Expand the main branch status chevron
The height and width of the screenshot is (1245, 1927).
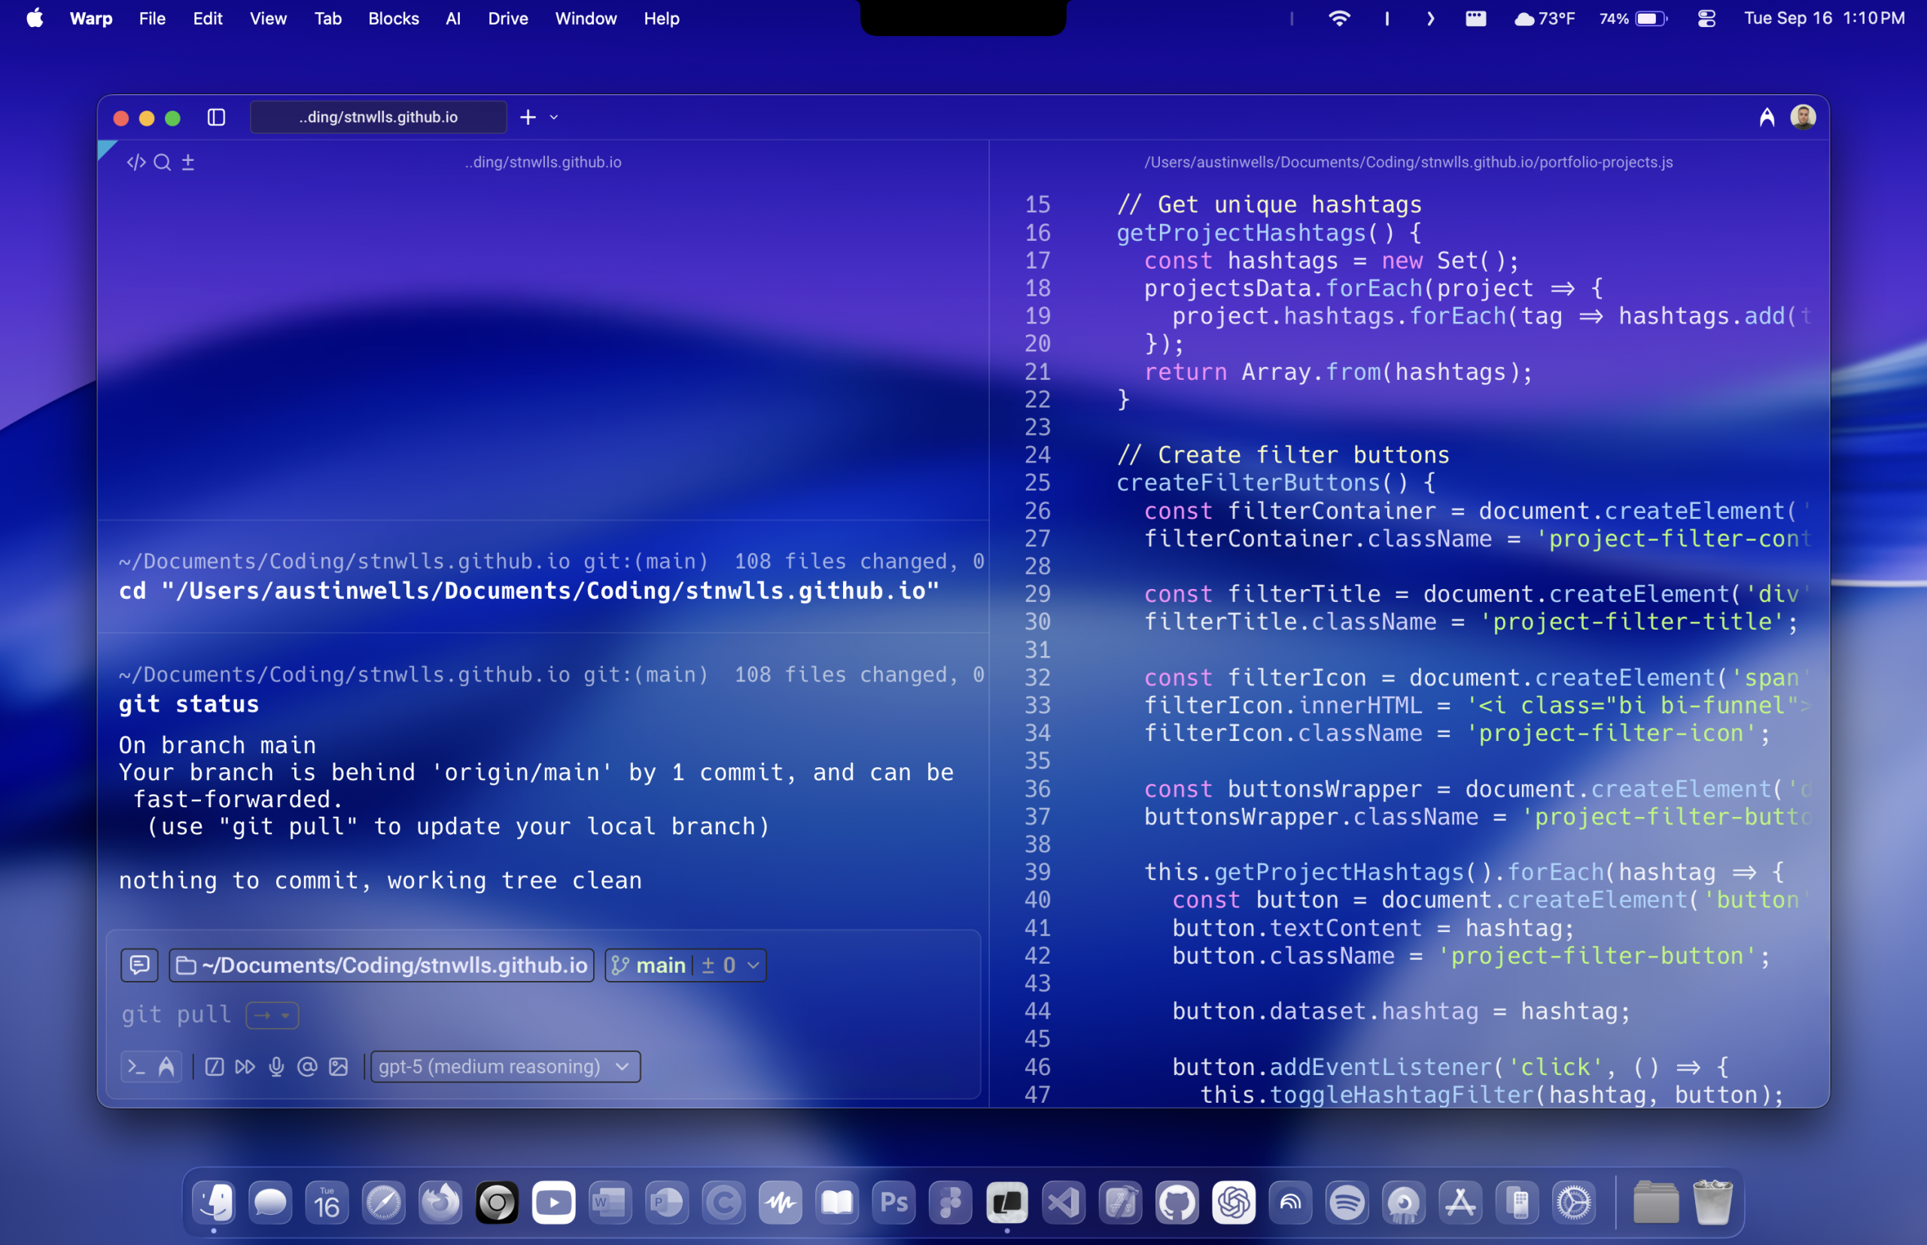[x=750, y=964]
